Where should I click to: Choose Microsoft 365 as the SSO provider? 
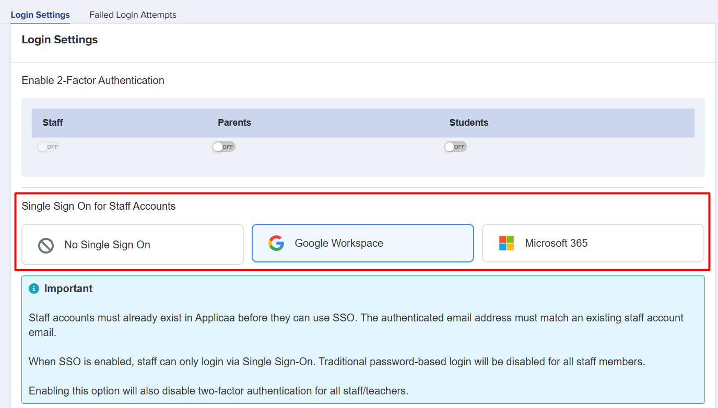(x=593, y=243)
